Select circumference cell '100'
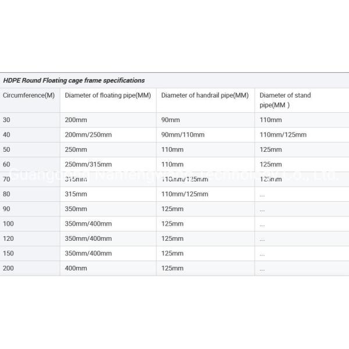The width and height of the screenshot is (349, 349). pos(8,224)
